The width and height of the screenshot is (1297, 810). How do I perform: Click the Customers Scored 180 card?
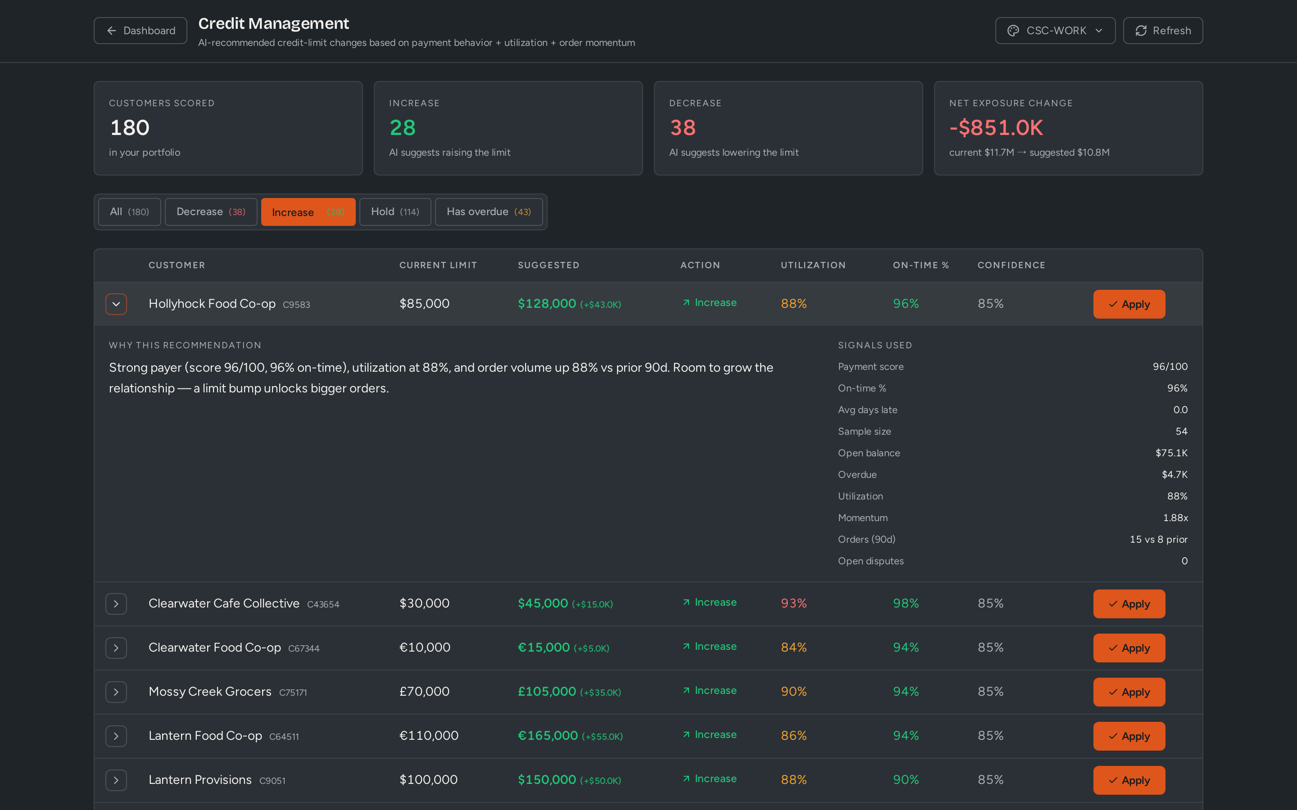click(228, 128)
